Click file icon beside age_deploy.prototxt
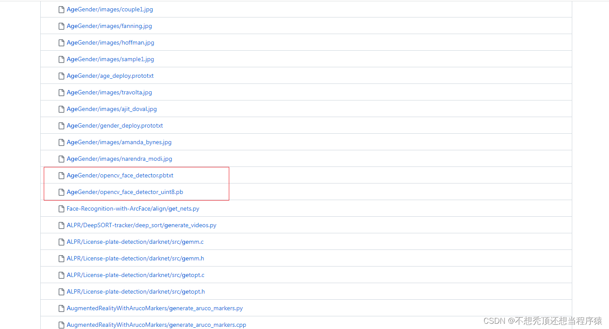 click(x=62, y=76)
